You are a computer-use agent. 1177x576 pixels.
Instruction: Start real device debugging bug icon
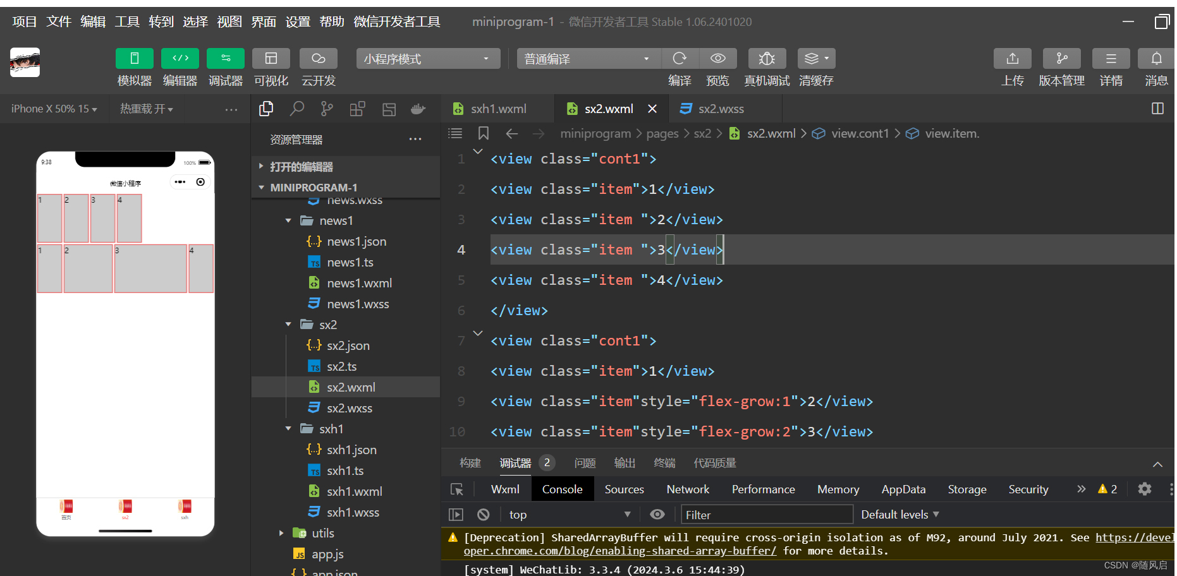[x=767, y=59]
